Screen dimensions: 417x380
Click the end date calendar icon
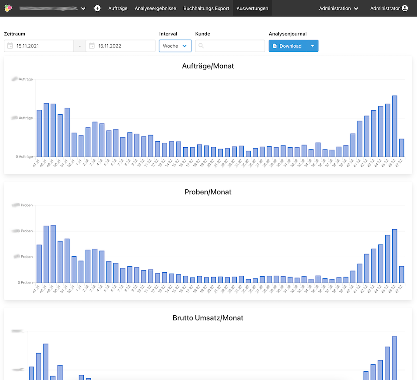click(92, 46)
